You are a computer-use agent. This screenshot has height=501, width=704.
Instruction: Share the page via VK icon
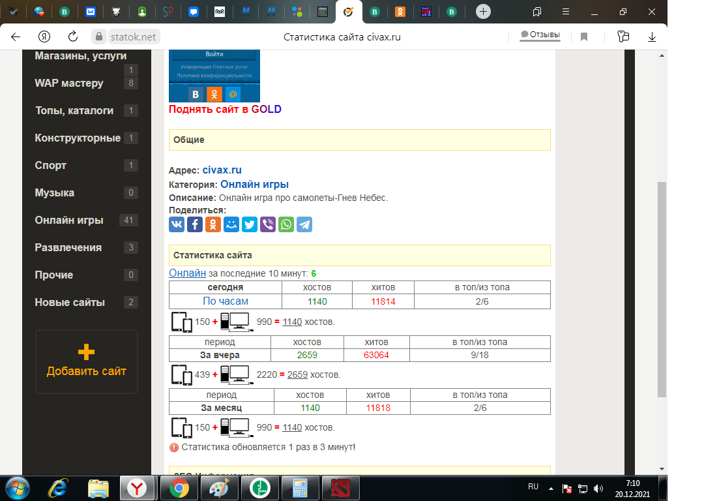tap(177, 224)
